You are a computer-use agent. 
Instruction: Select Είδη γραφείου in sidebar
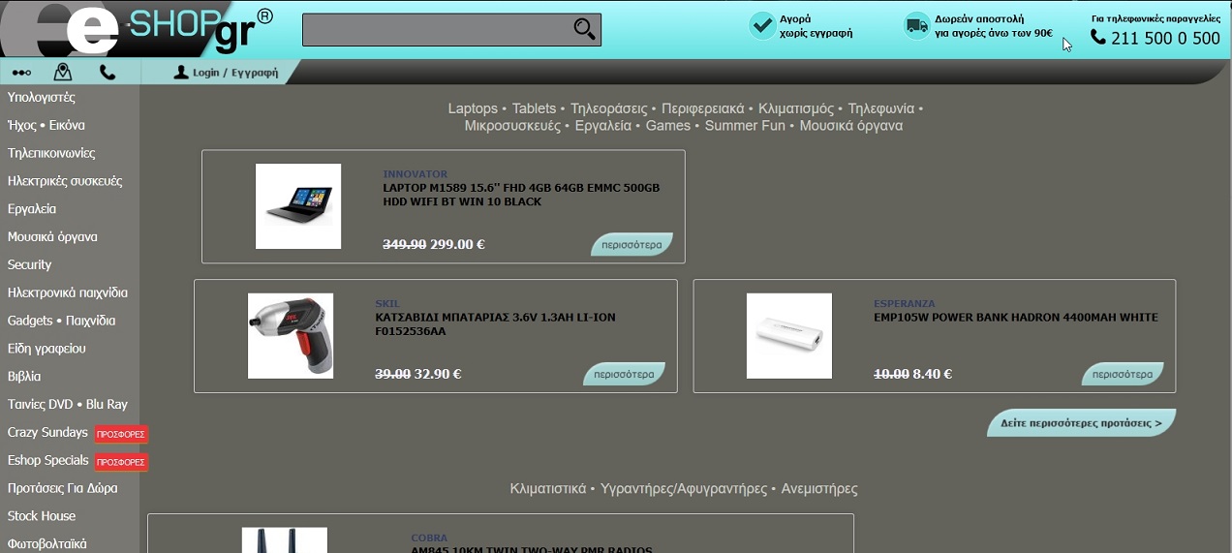coord(46,349)
